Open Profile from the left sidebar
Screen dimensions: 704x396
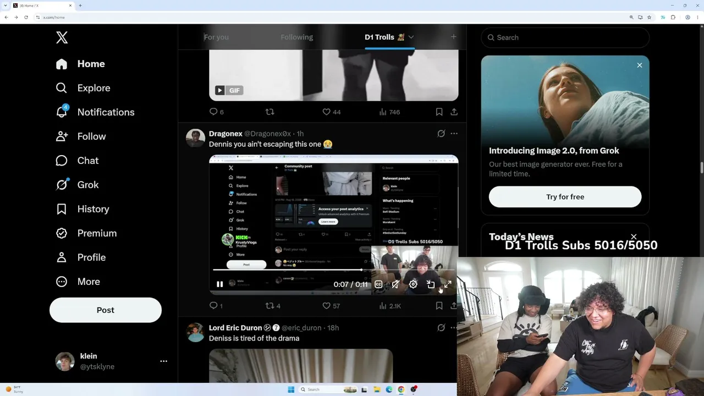click(81, 257)
